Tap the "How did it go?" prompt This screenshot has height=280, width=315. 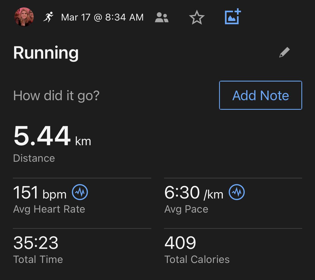56,95
